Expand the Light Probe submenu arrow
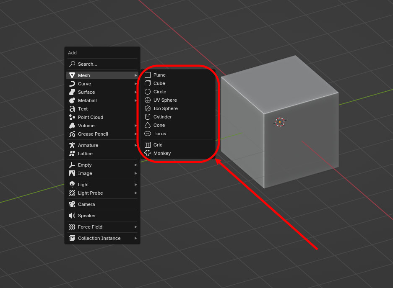 tap(135, 193)
